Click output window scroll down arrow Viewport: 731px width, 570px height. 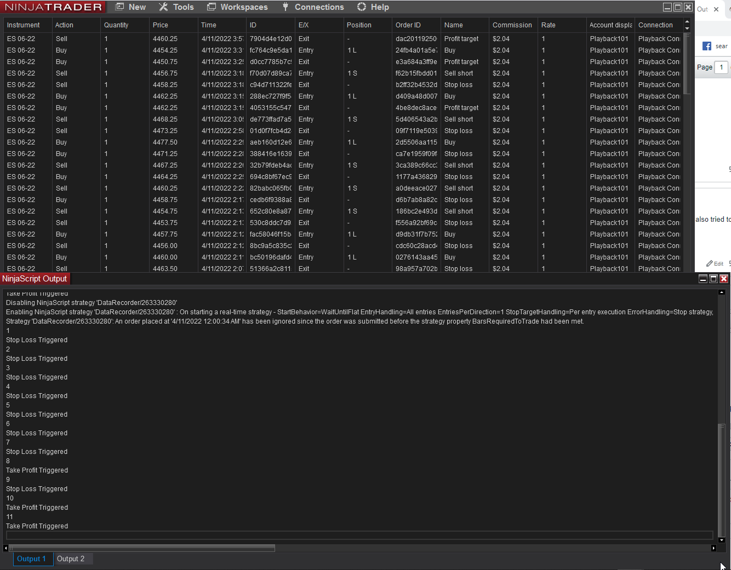pos(722,540)
